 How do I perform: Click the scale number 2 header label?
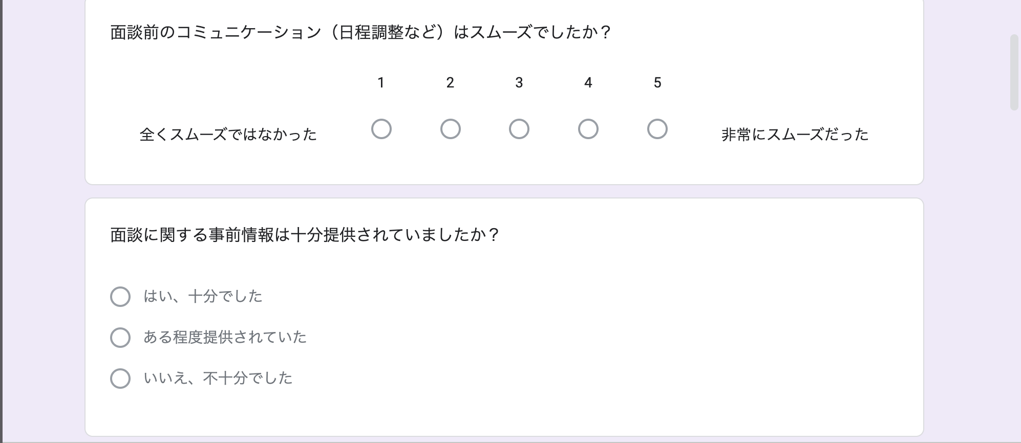coord(450,82)
